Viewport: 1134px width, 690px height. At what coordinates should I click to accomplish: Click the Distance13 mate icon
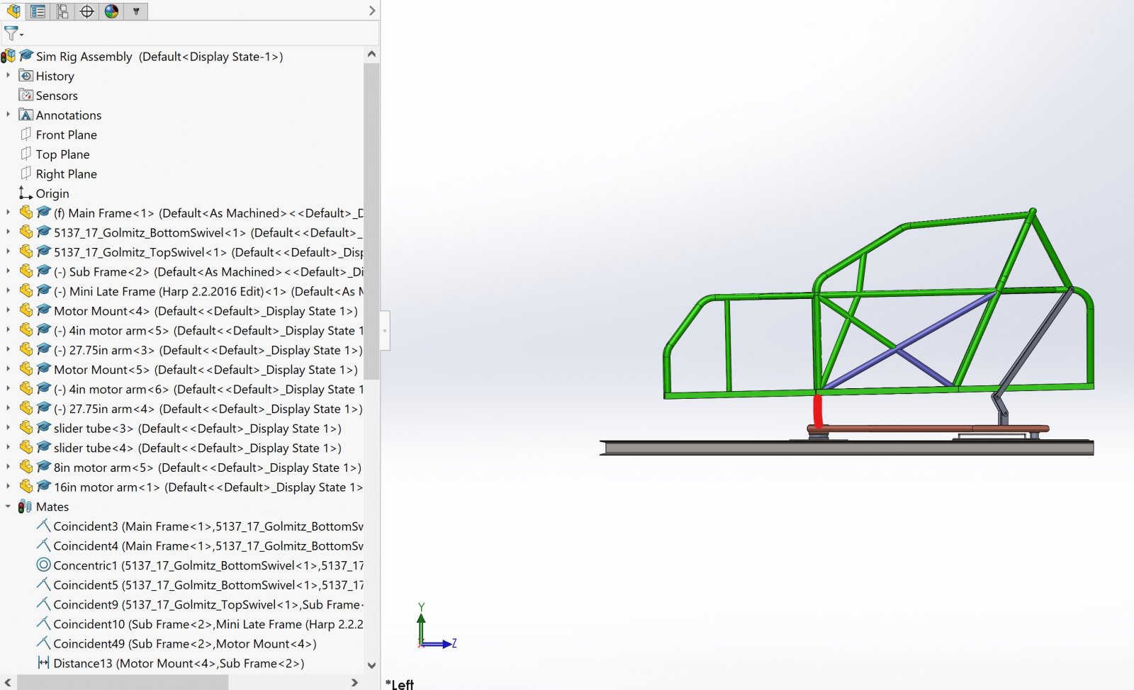(43, 662)
